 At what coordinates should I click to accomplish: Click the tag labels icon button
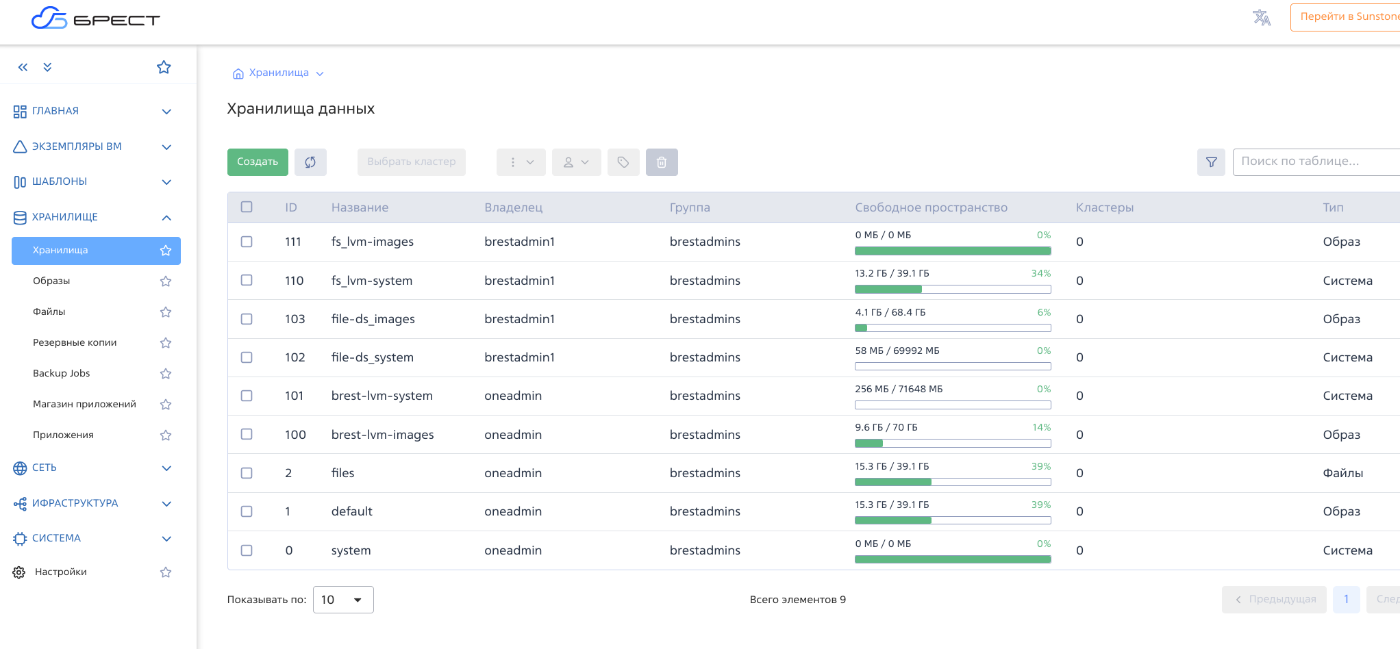click(x=623, y=162)
